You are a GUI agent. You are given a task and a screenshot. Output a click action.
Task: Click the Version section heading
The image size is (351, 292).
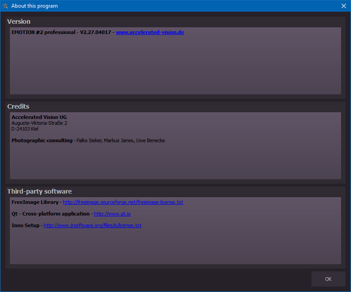tap(19, 21)
